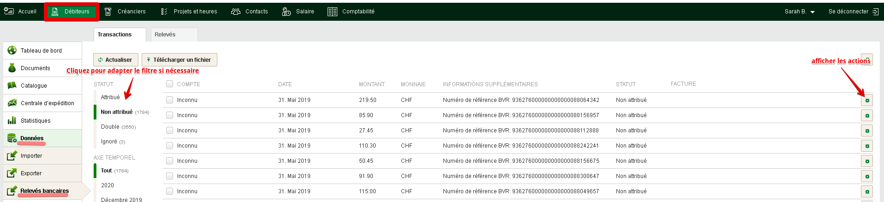The width and height of the screenshot is (884, 202).
Task: Filter status by Ignoré
Action: [x=109, y=142]
